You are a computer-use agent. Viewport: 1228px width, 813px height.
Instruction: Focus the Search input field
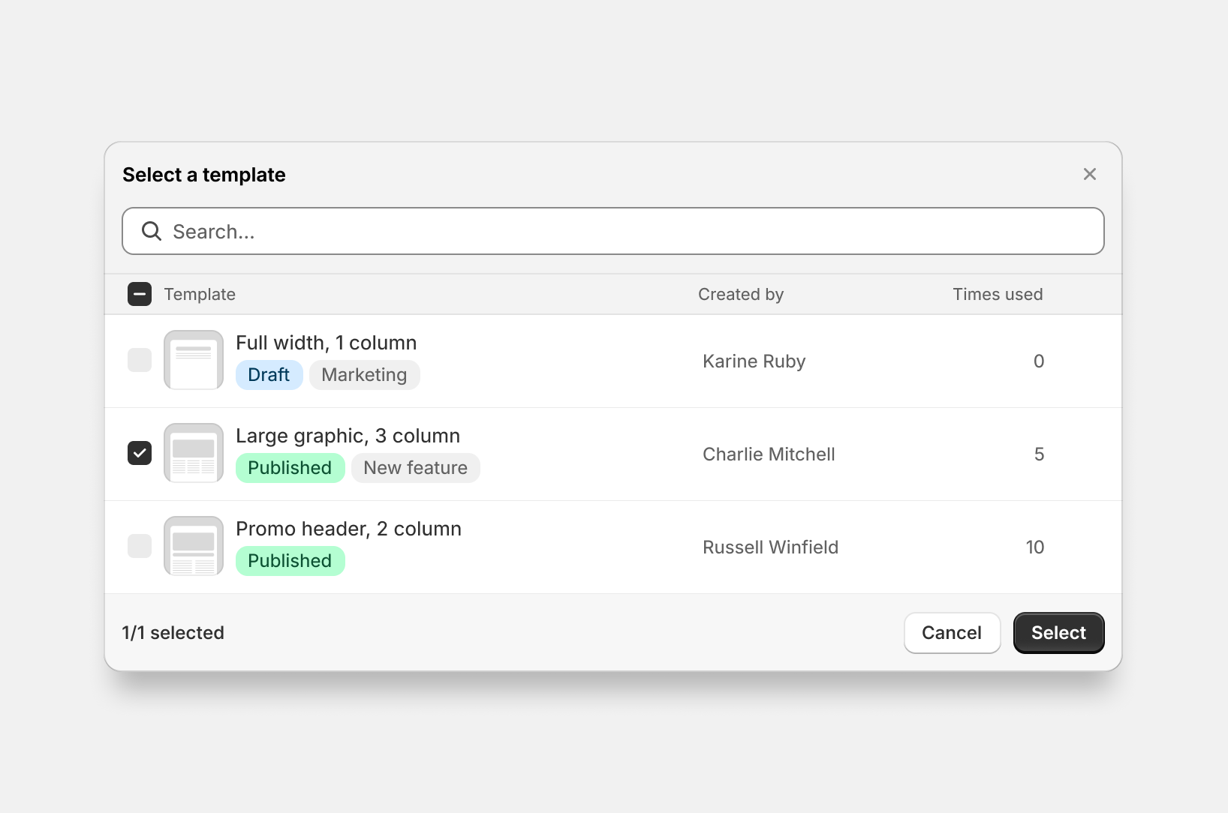pos(631,231)
